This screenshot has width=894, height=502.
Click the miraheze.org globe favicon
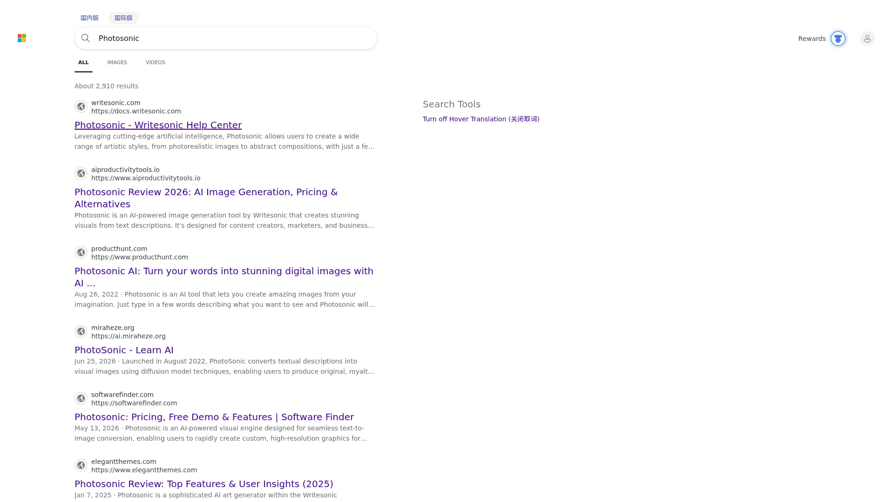(81, 331)
